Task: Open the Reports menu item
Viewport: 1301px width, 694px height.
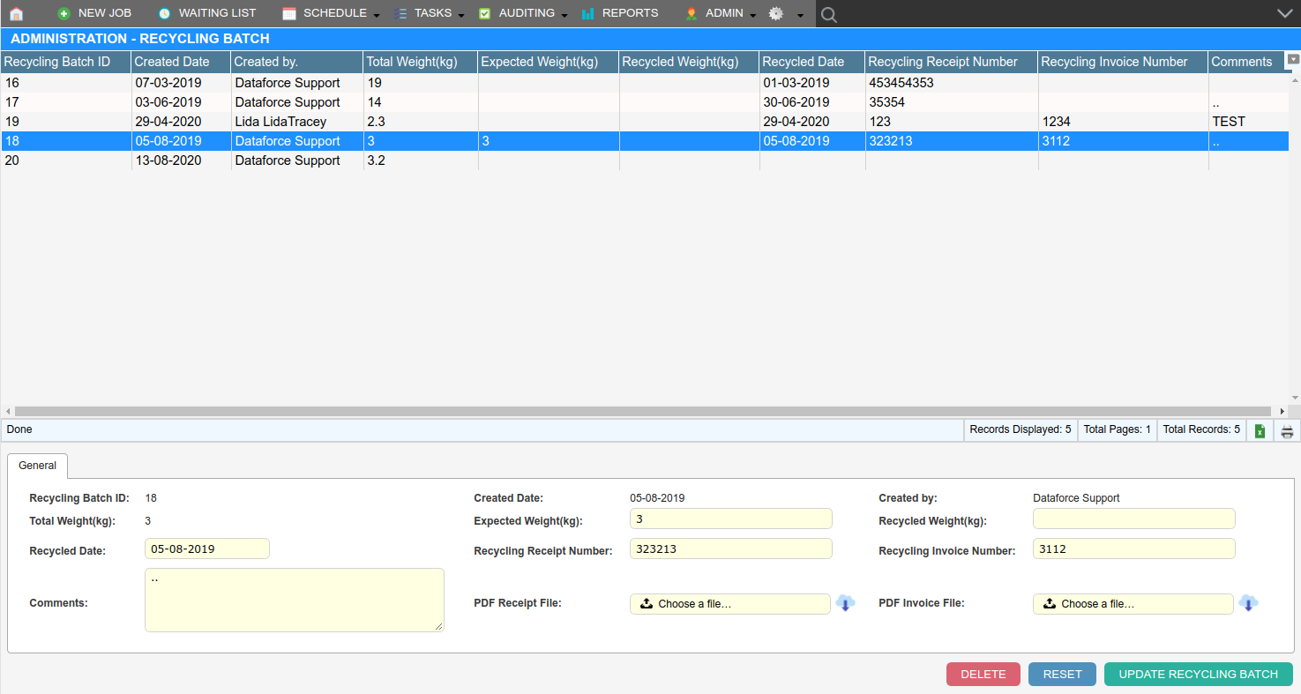Action: [620, 13]
